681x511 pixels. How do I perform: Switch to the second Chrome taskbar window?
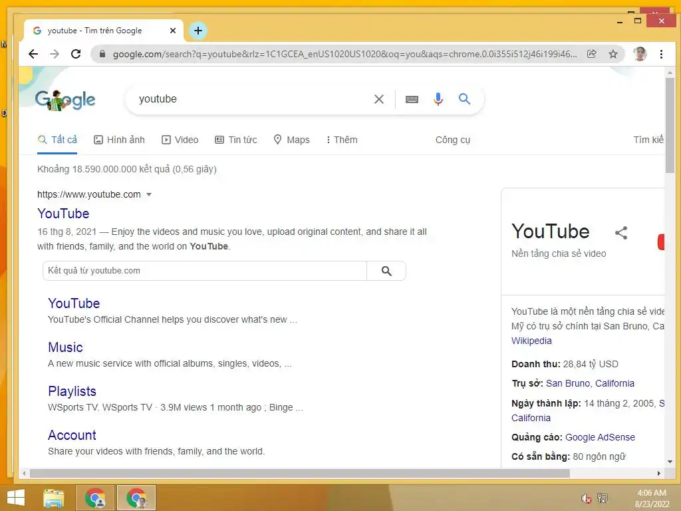[136, 498]
